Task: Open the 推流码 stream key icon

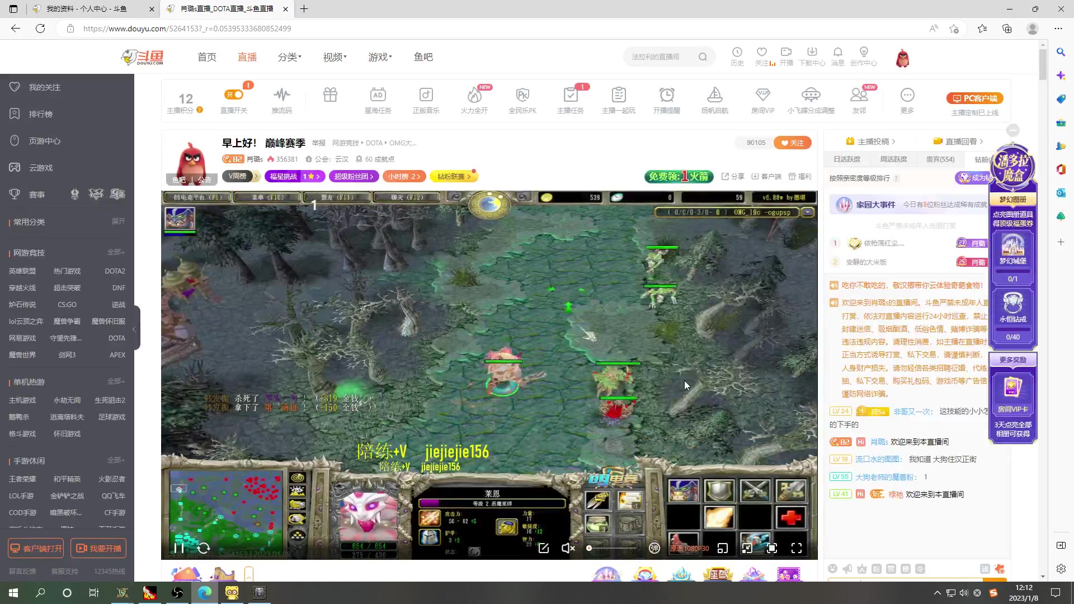Action: pyautogui.click(x=281, y=95)
